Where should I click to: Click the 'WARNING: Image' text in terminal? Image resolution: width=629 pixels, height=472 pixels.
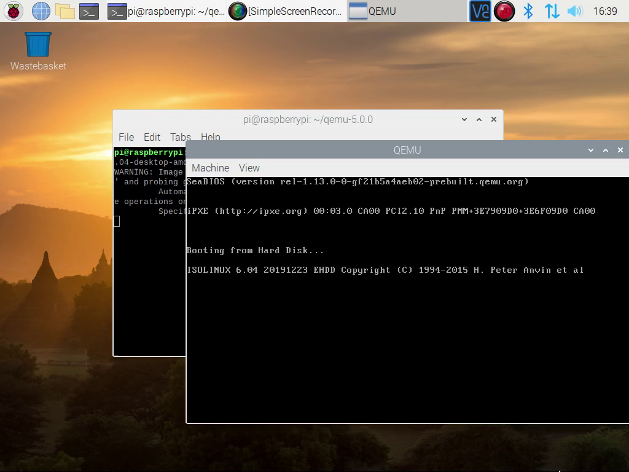pos(149,172)
